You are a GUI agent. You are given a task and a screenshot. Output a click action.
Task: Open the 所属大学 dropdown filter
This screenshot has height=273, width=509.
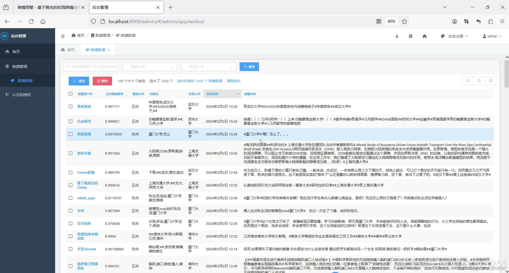208,66
